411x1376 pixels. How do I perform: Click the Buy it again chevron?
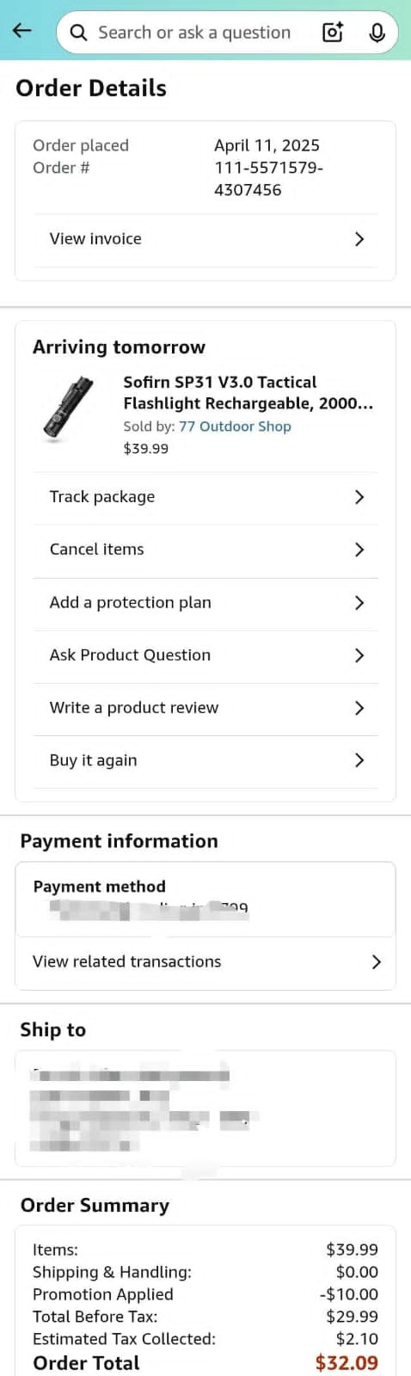[x=359, y=760]
